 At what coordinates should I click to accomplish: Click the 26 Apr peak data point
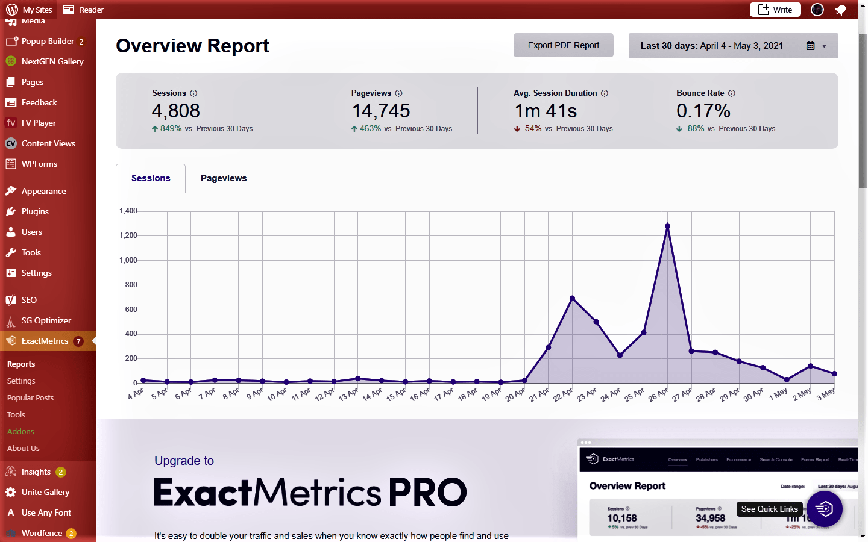coord(667,226)
